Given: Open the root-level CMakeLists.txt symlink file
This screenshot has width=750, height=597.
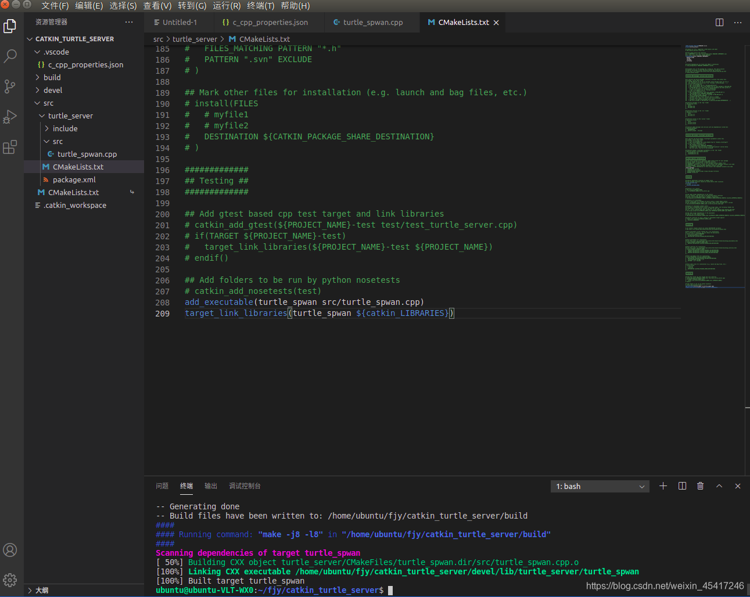Looking at the screenshot, I should click(84, 192).
